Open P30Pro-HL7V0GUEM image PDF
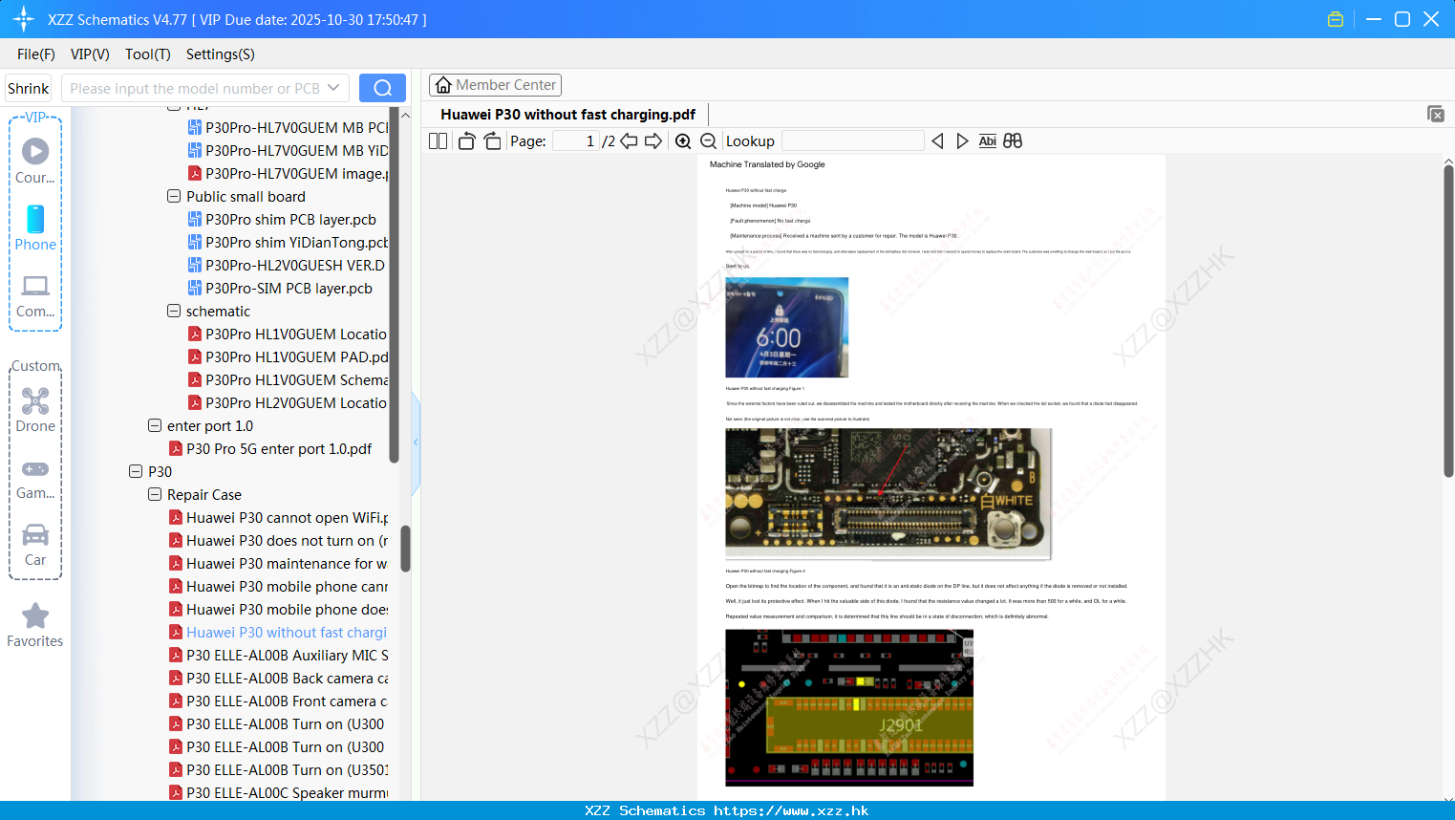The image size is (1455, 820). point(288,174)
